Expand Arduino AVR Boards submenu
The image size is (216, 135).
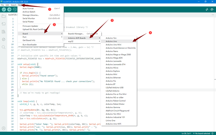pyautogui.click(x=82, y=38)
